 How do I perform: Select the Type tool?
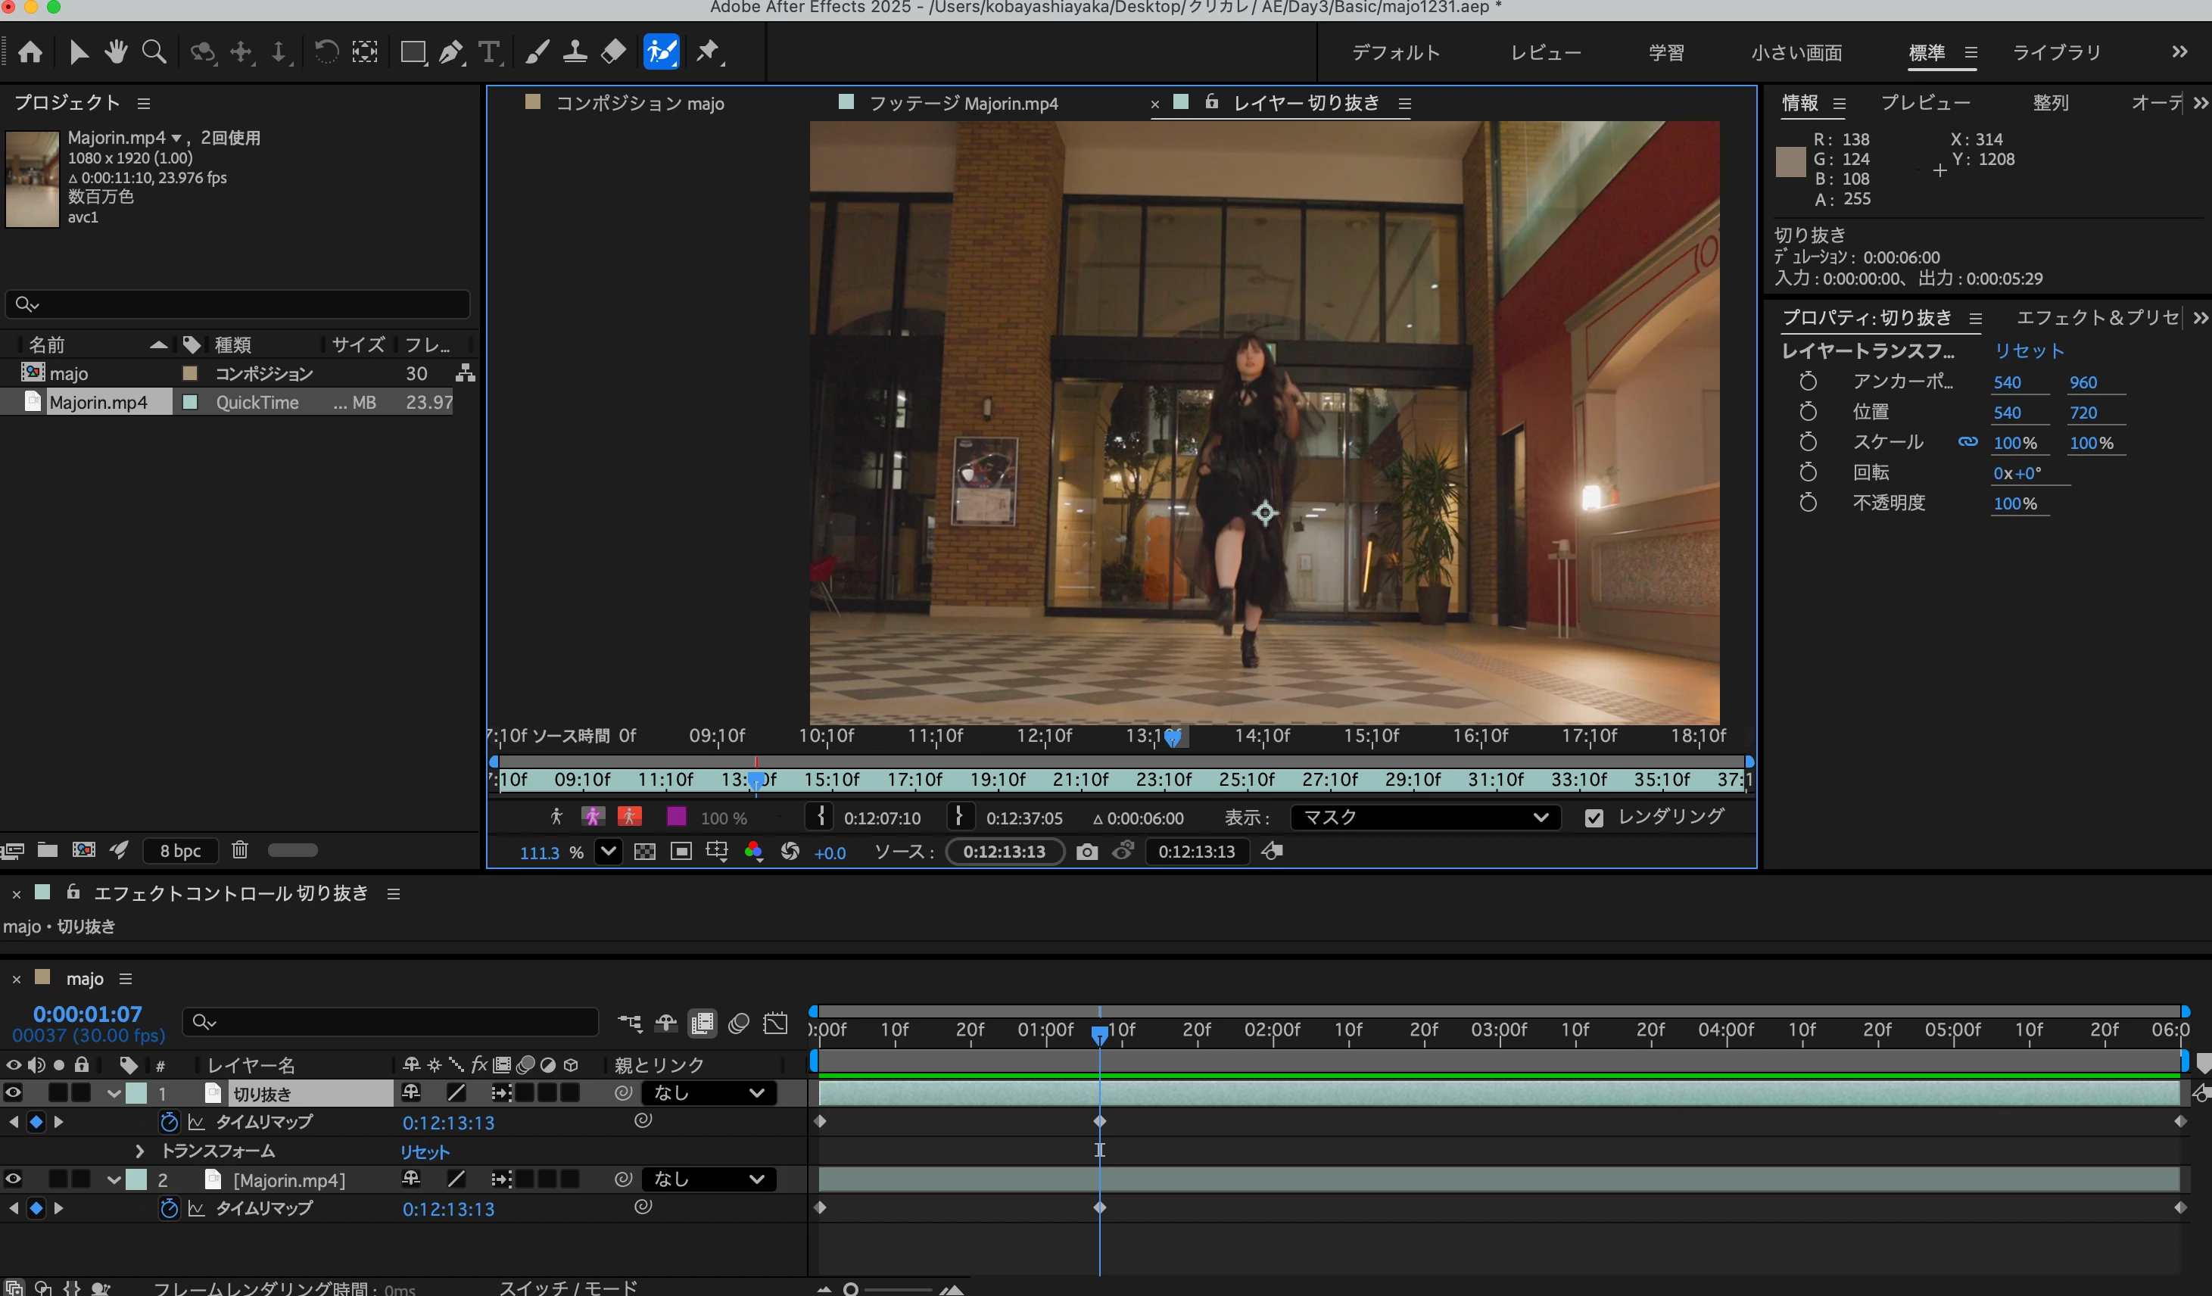point(489,51)
